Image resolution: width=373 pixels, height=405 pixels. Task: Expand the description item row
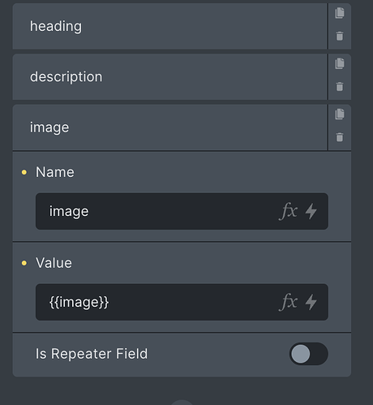tap(169, 77)
